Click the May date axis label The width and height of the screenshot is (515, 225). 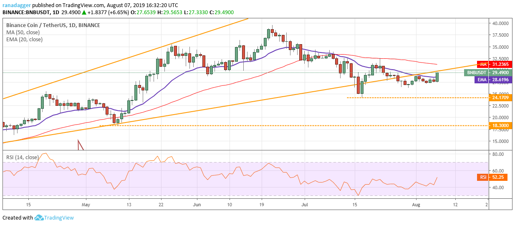[86, 205]
